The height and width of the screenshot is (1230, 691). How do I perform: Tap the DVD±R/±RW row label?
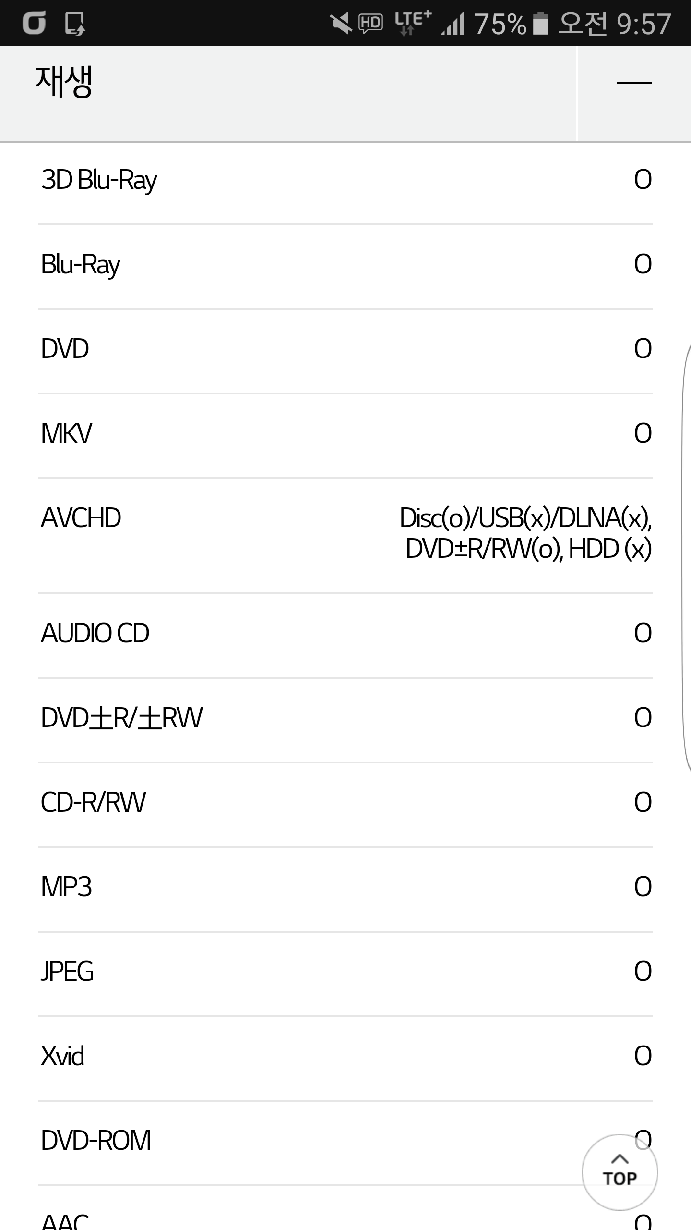click(122, 718)
